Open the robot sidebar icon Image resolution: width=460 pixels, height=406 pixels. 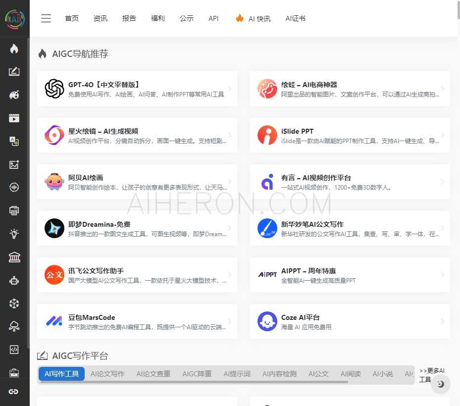pyautogui.click(x=14, y=280)
